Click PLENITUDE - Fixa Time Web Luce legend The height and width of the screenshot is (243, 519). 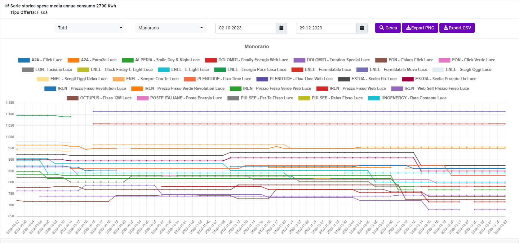295,79
